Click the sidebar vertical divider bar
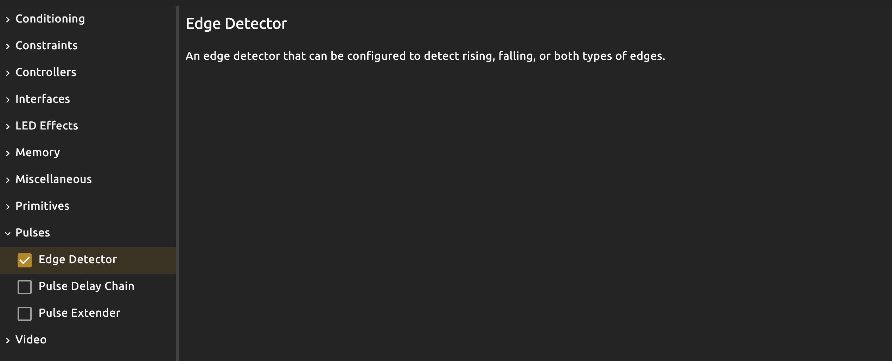This screenshot has width=892, height=361. (x=177, y=183)
